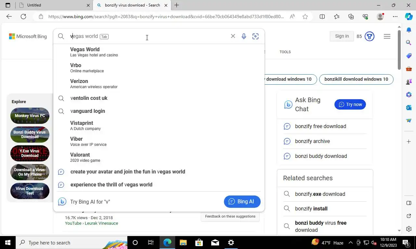416x249 pixels.
Task: Open visual search camera icon
Action: pos(255,36)
